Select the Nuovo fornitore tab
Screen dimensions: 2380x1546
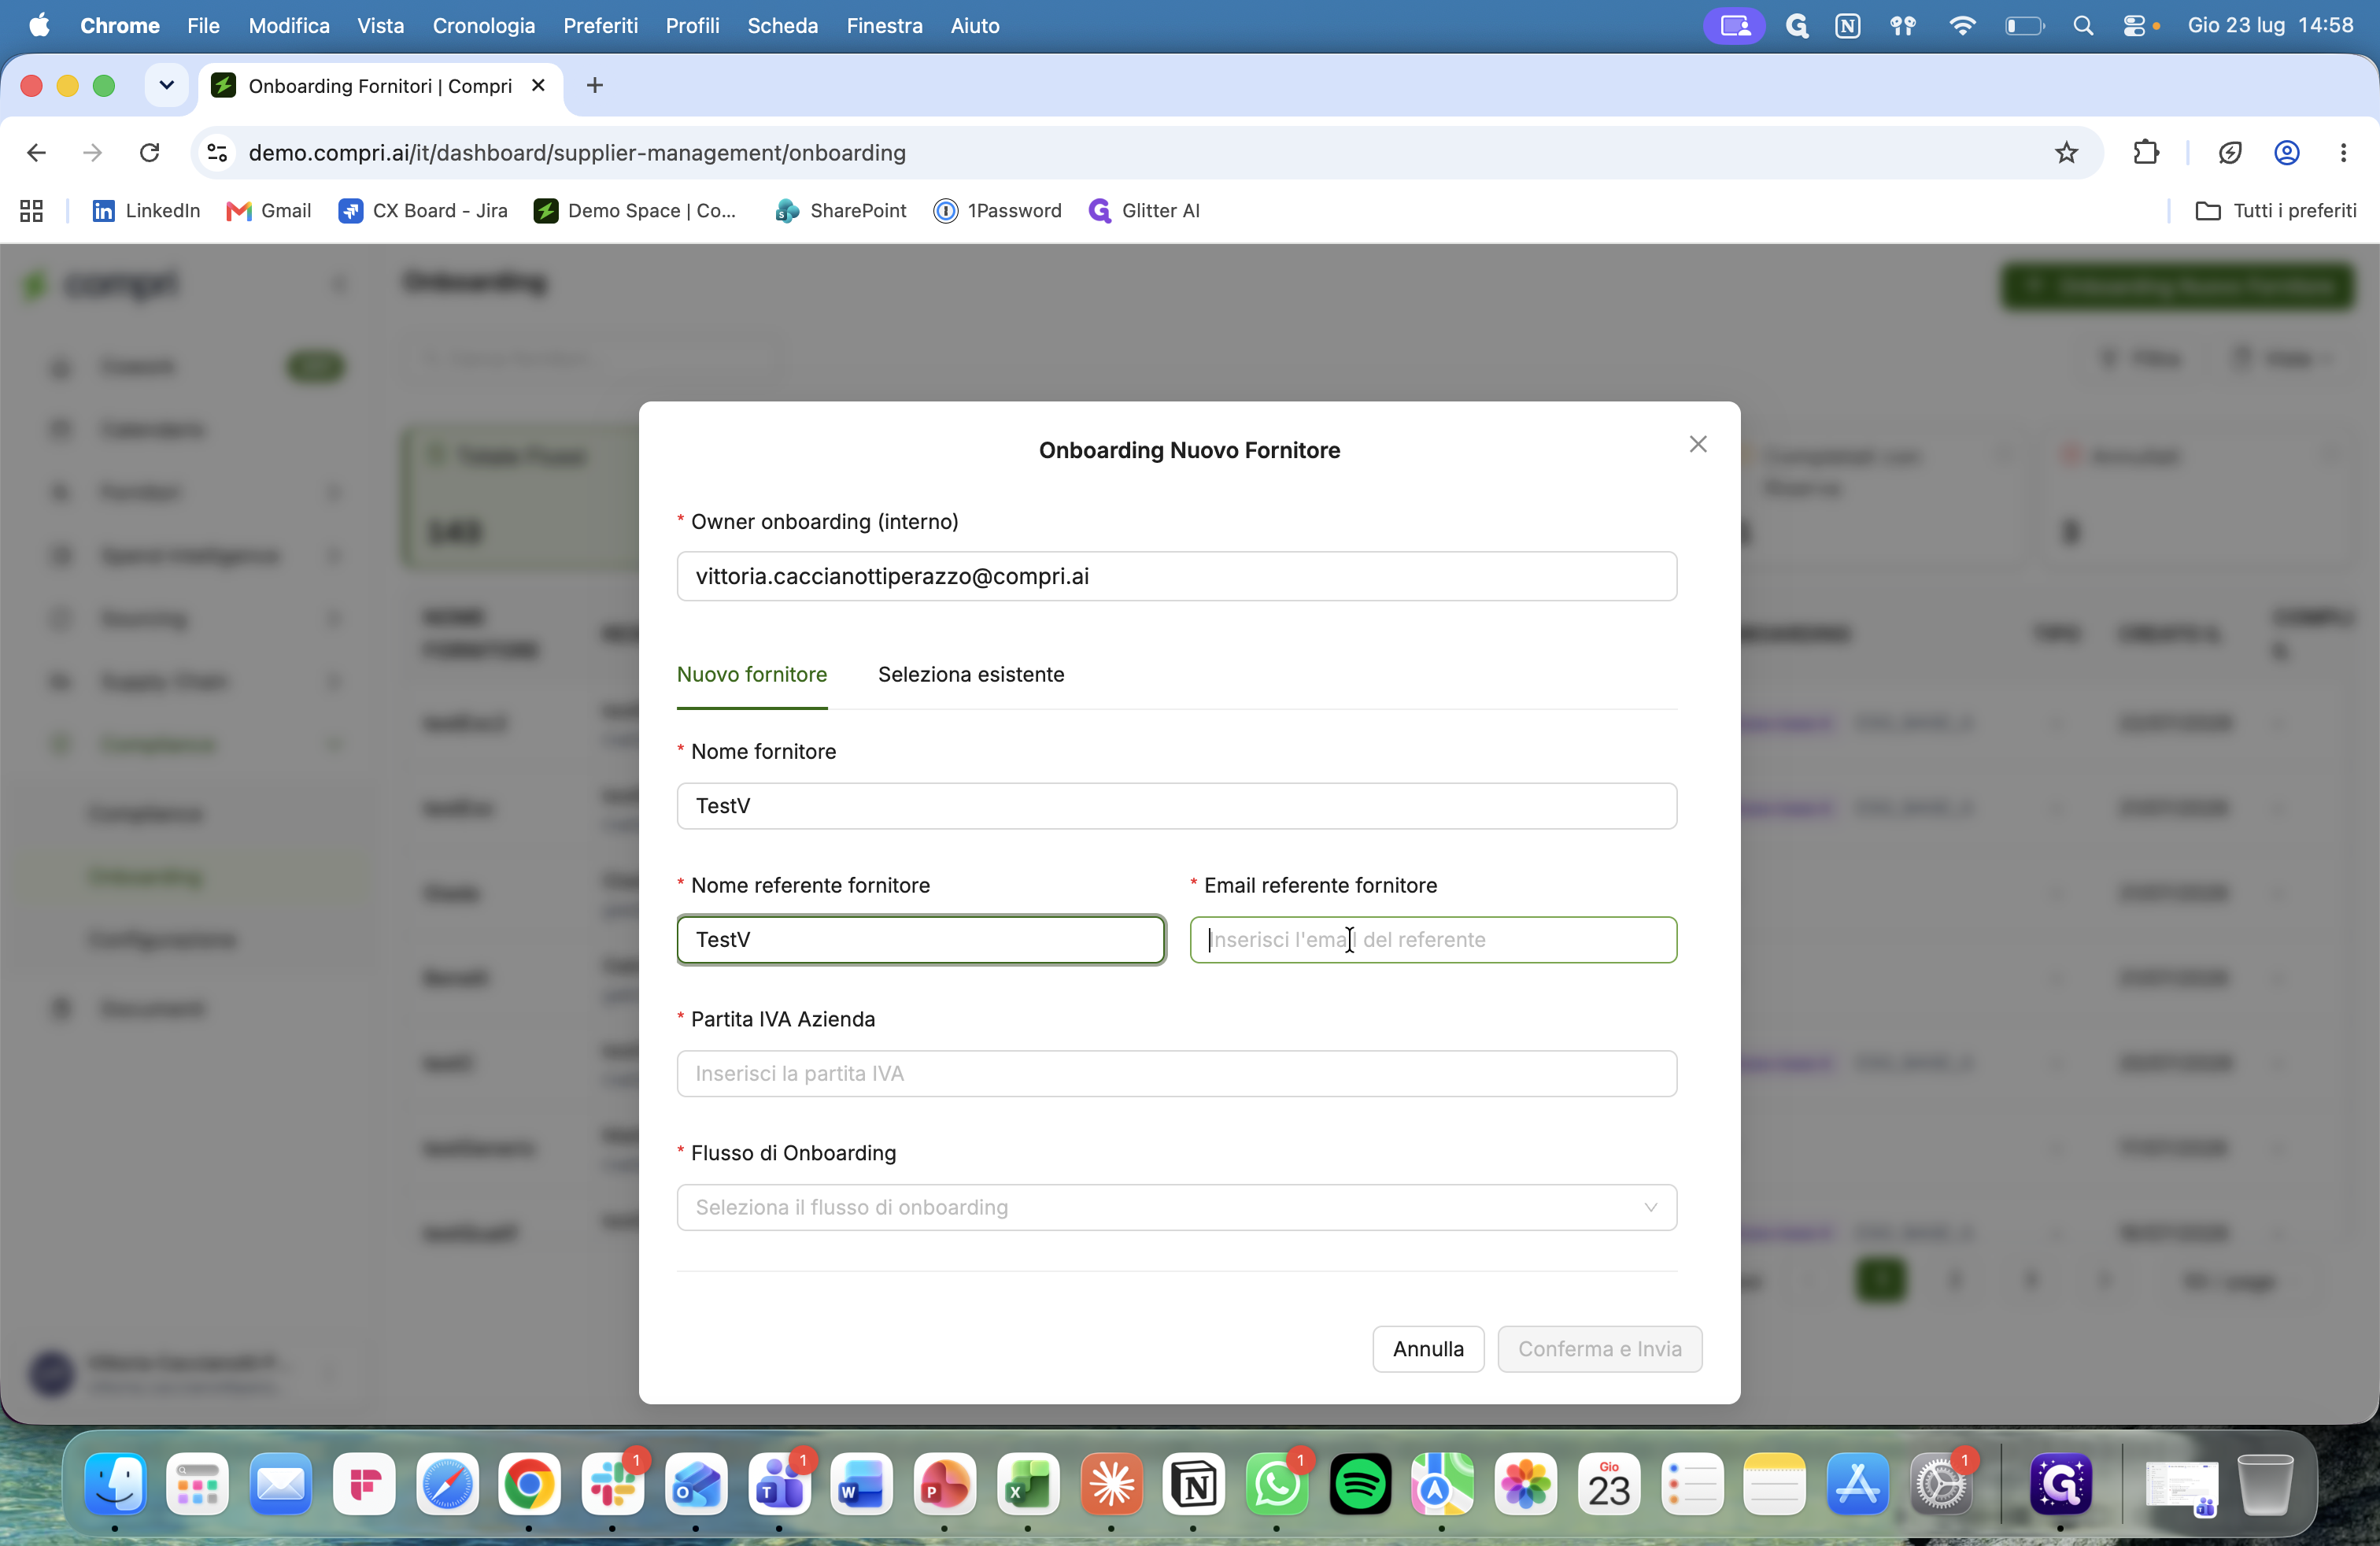click(752, 675)
